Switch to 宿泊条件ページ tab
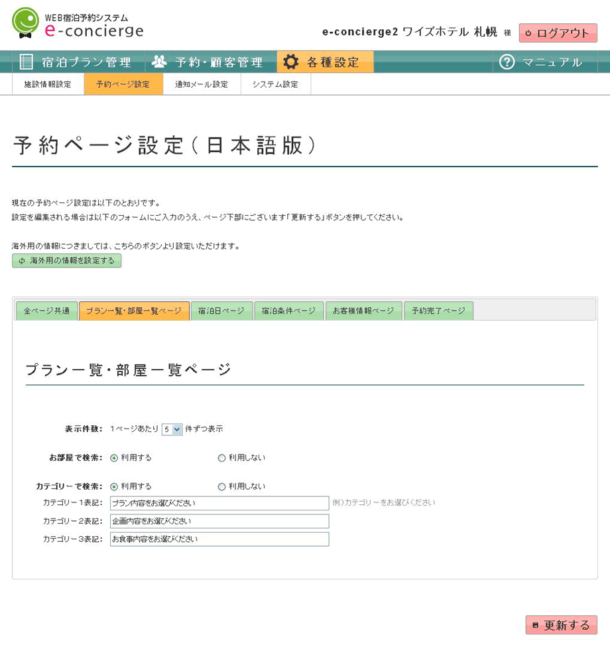 [x=289, y=311]
